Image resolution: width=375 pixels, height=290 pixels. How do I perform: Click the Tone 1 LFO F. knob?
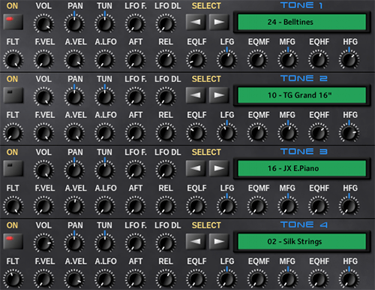click(135, 23)
